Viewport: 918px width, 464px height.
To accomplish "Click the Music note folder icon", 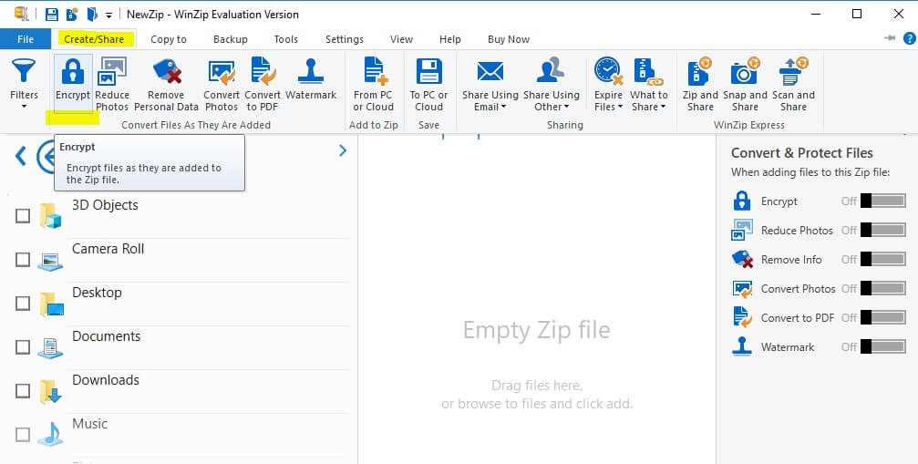I will pyautogui.click(x=50, y=434).
